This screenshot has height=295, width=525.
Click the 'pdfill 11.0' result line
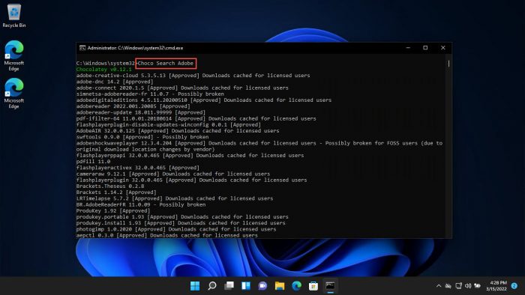pos(93,162)
